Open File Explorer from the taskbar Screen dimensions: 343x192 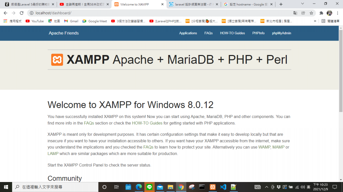170,187
